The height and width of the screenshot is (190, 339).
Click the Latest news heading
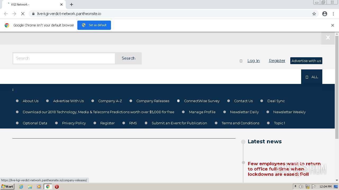(x=265, y=141)
